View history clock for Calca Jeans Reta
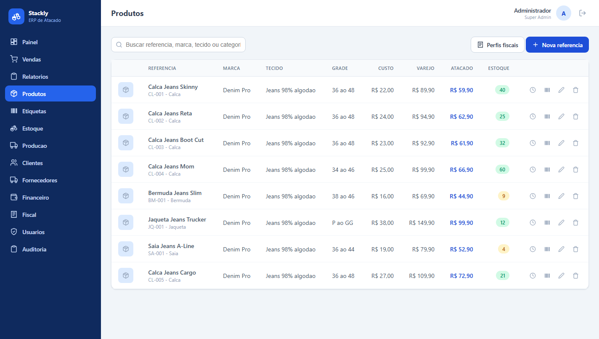Viewport: 599px width, 339px height. (x=533, y=116)
